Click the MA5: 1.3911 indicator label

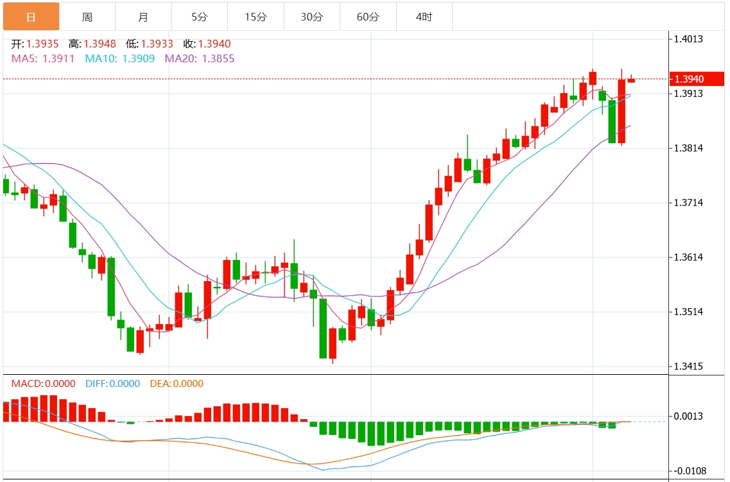[x=43, y=58]
